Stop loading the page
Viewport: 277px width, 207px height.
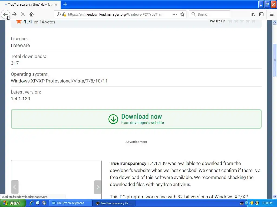23,14
